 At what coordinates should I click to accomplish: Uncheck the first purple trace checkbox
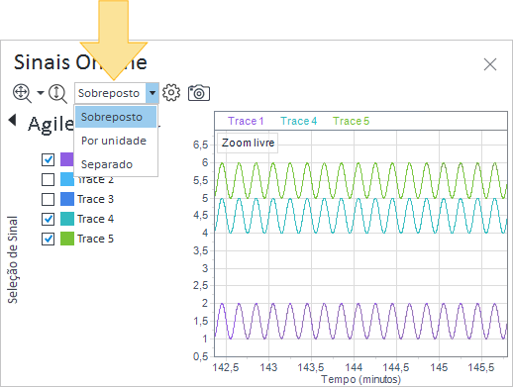click(x=48, y=159)
